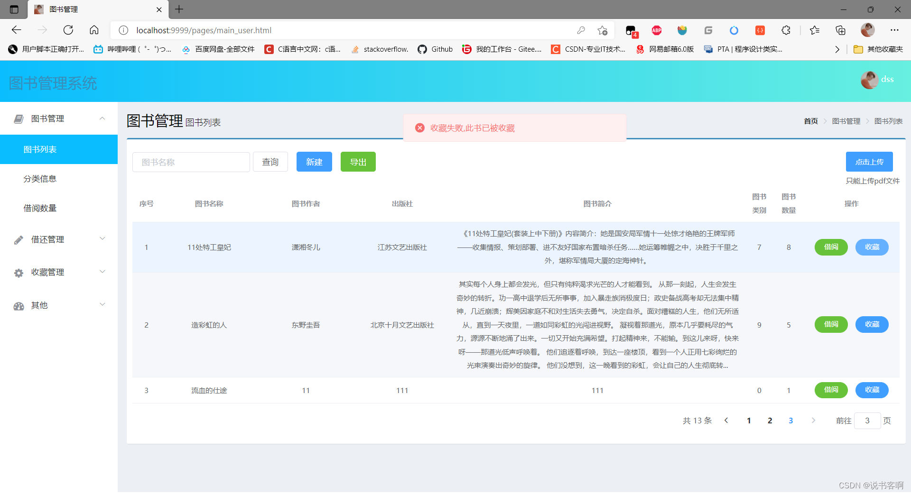Borrow 造彩虹的人 with 借阅 button
911x494 pixels.
[831, 325]
